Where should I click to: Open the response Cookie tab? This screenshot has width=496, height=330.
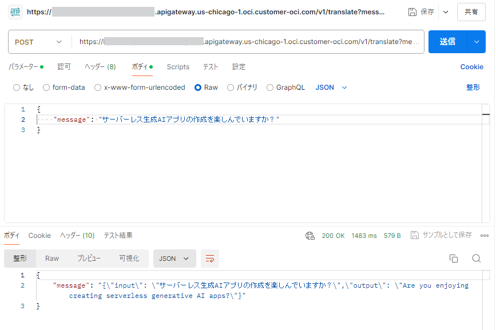click(39, 236)
